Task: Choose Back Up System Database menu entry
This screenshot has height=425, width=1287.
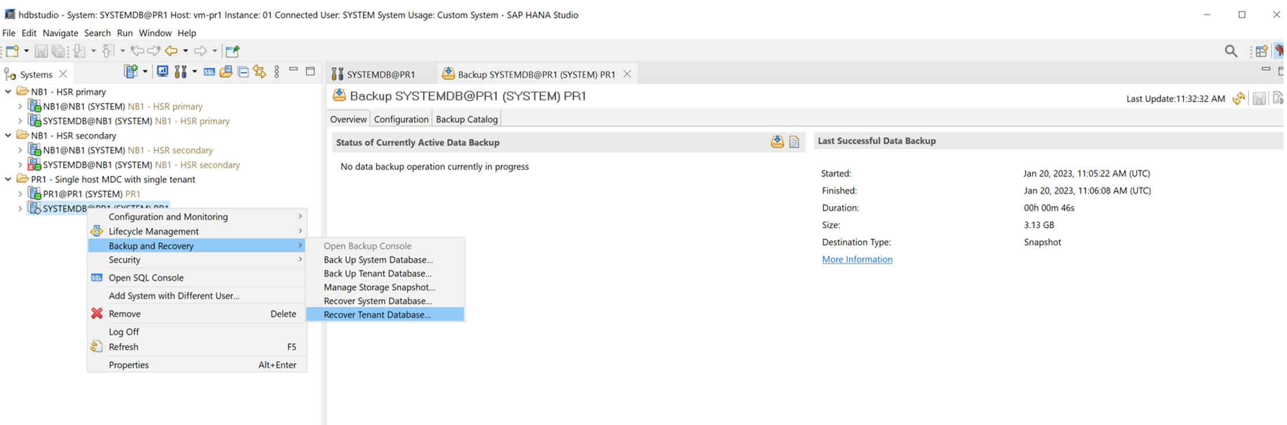Action: coord(378,259)
